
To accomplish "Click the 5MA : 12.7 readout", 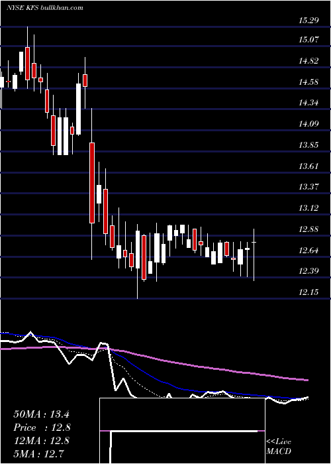I will click(39, 453).
